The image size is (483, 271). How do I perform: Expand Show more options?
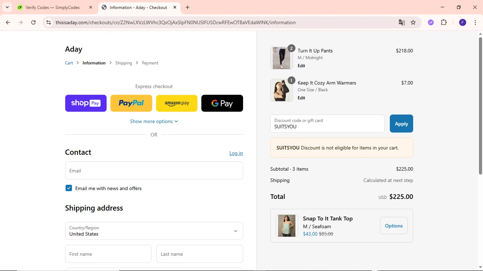click(x=154, y=121)
